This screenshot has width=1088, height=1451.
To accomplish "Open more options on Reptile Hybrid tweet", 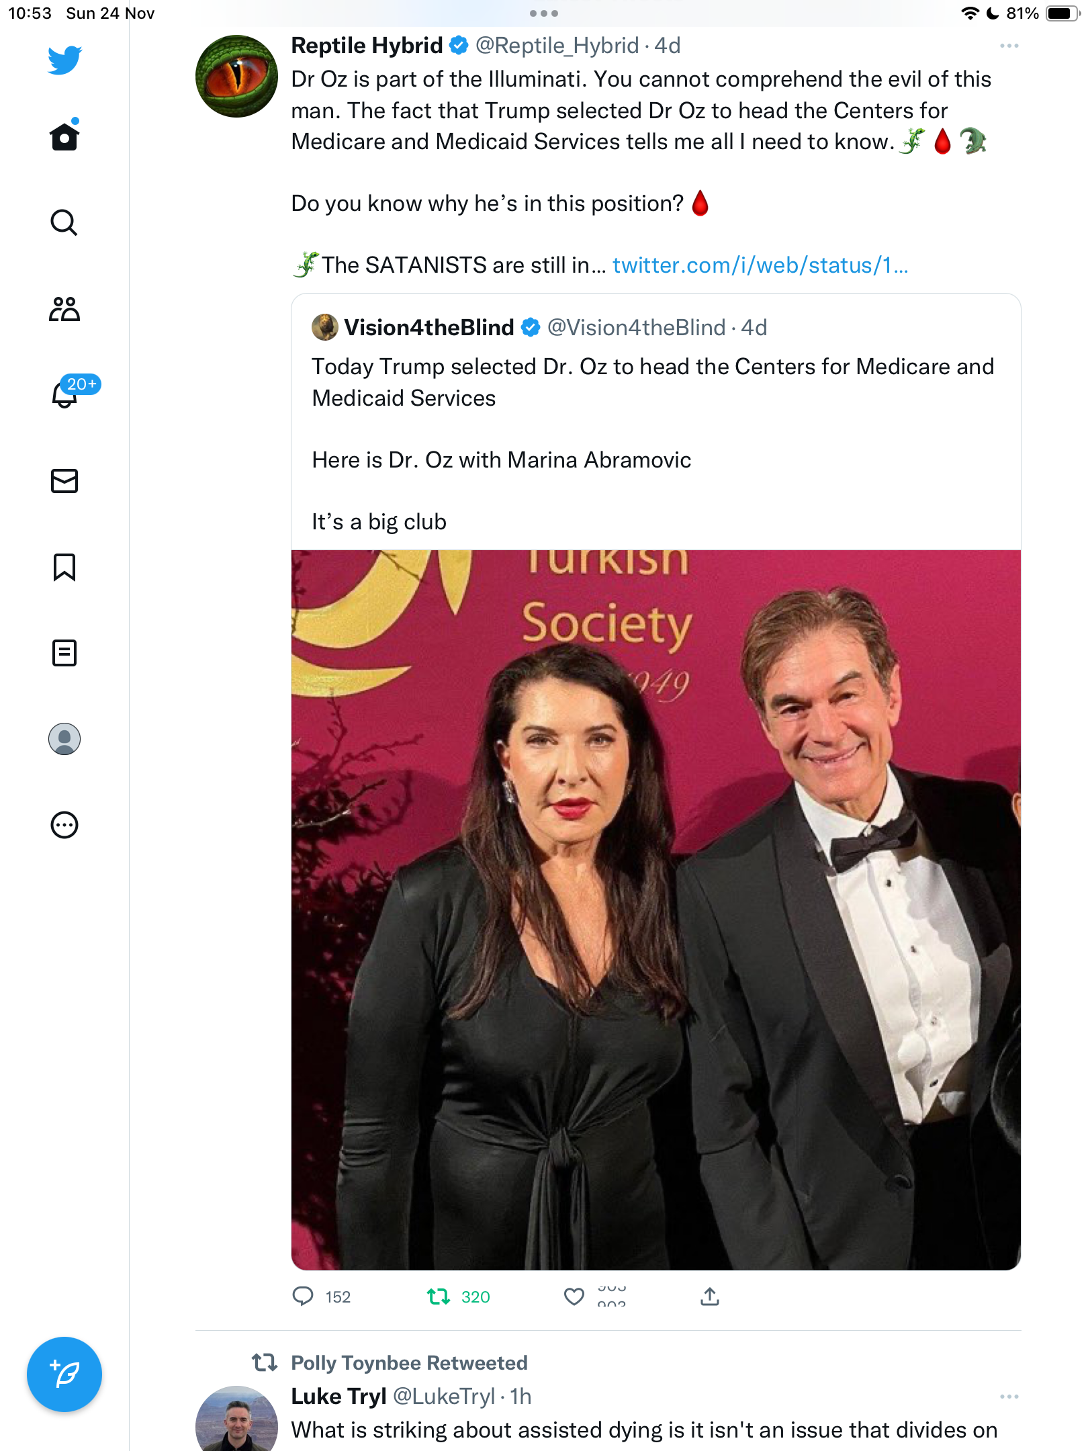I will [x=1009, y=46].
